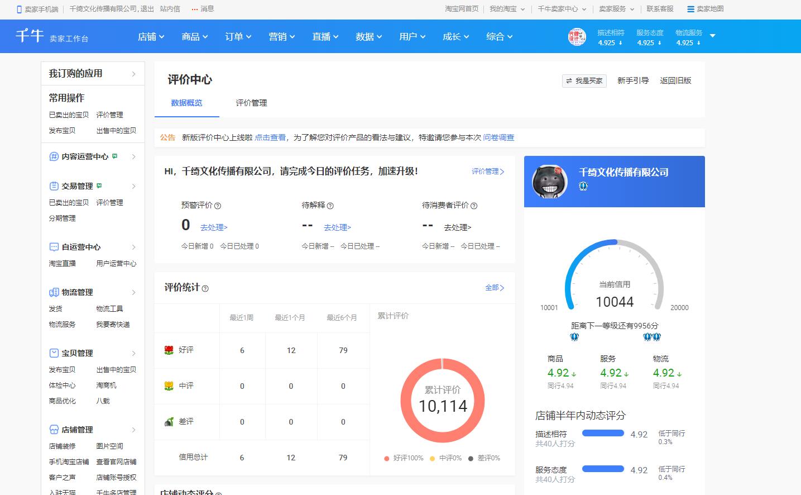This screenshot has width=801, height=495.
Task: Click the store avatar in the top header
Action: tap(577, 37)
